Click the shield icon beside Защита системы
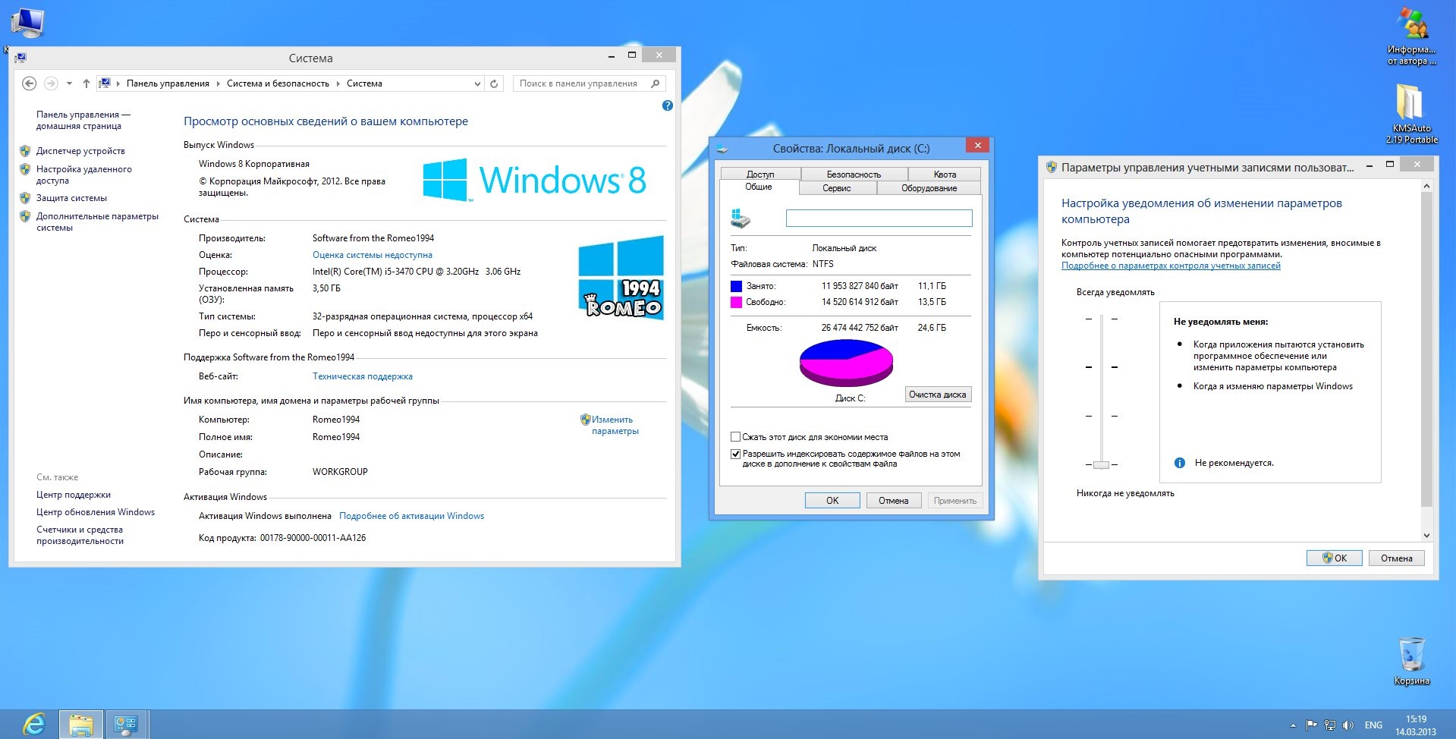Viewport: 1456px width, 739px height. (x=25, y=198)
